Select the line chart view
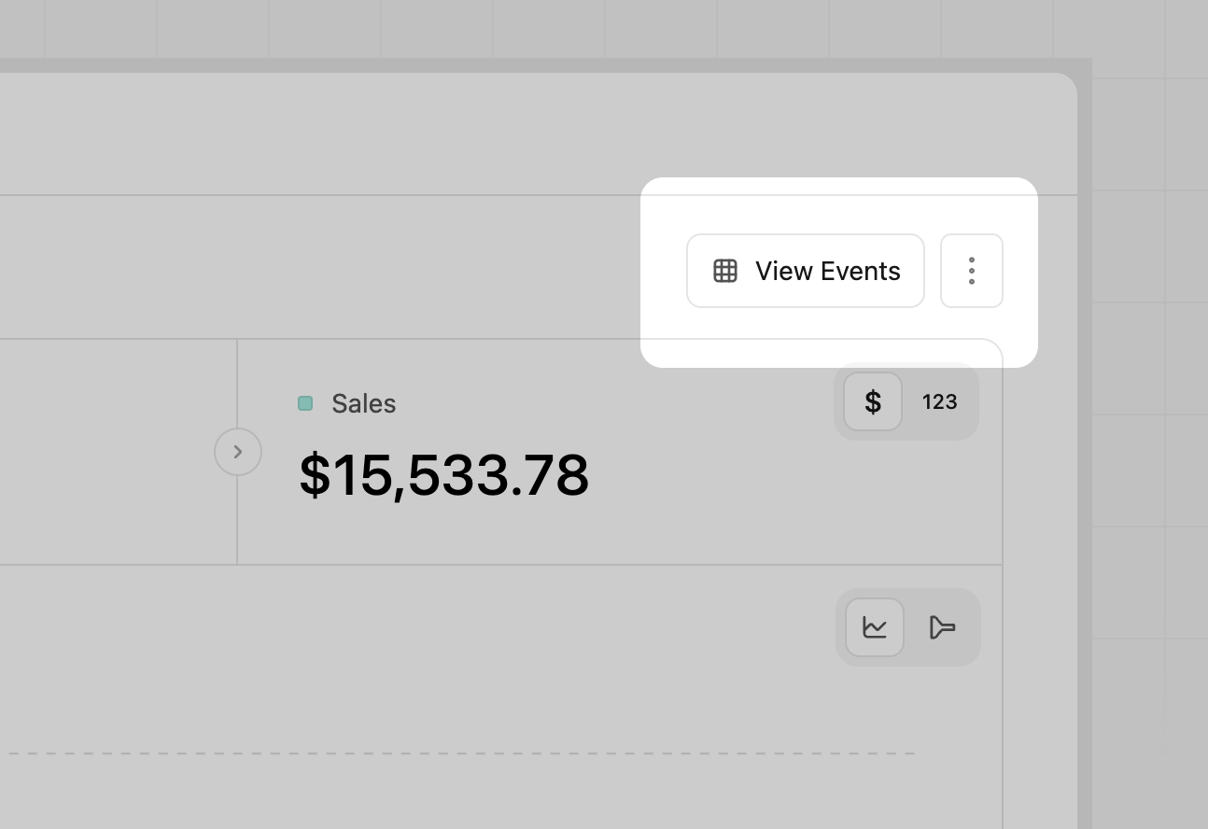1208x829 pixels. (875, 627)
